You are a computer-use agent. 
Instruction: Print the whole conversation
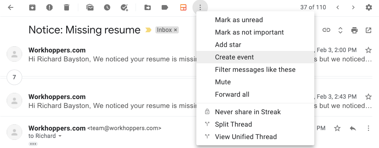pos(354,30)
